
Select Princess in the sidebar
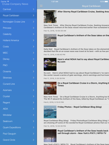tap(18, 28)
